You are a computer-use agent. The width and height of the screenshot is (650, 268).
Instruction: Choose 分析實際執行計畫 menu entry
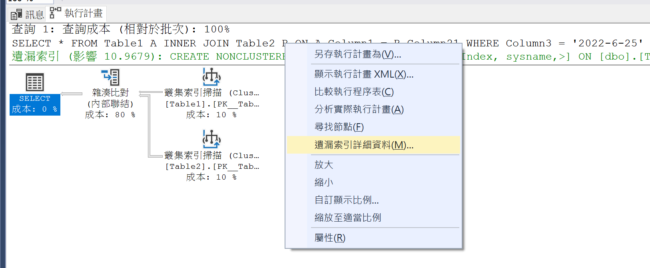pos(373,110)
